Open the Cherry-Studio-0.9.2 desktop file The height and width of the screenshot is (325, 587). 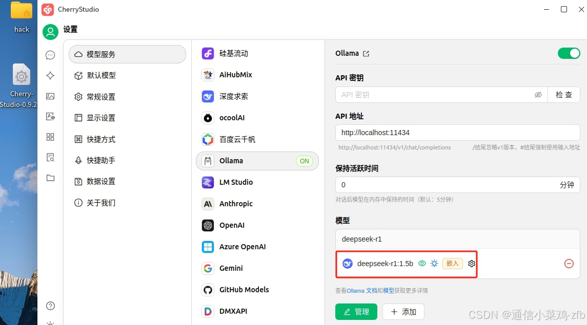(20, 86)
